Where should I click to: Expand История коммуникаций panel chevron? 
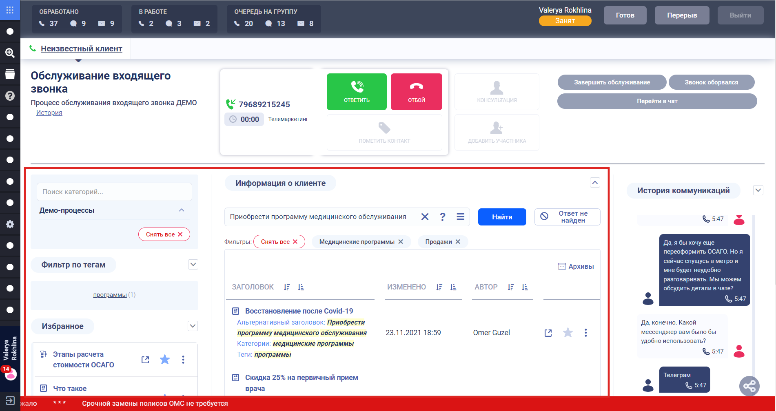[x=758, y=190]
